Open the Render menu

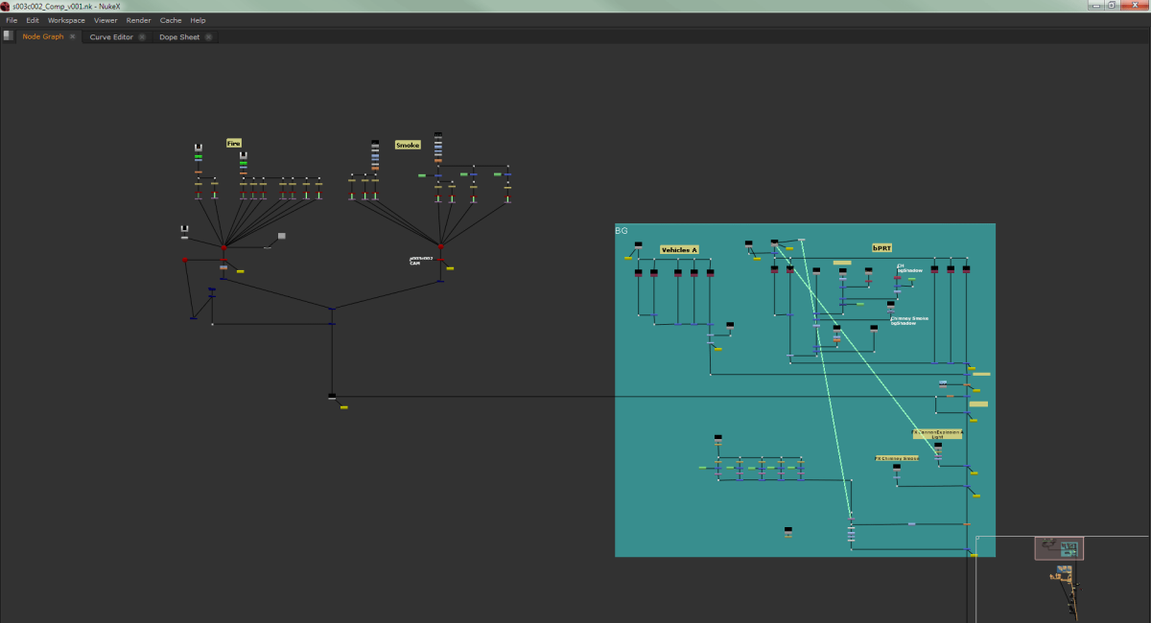tap(138, 20)
